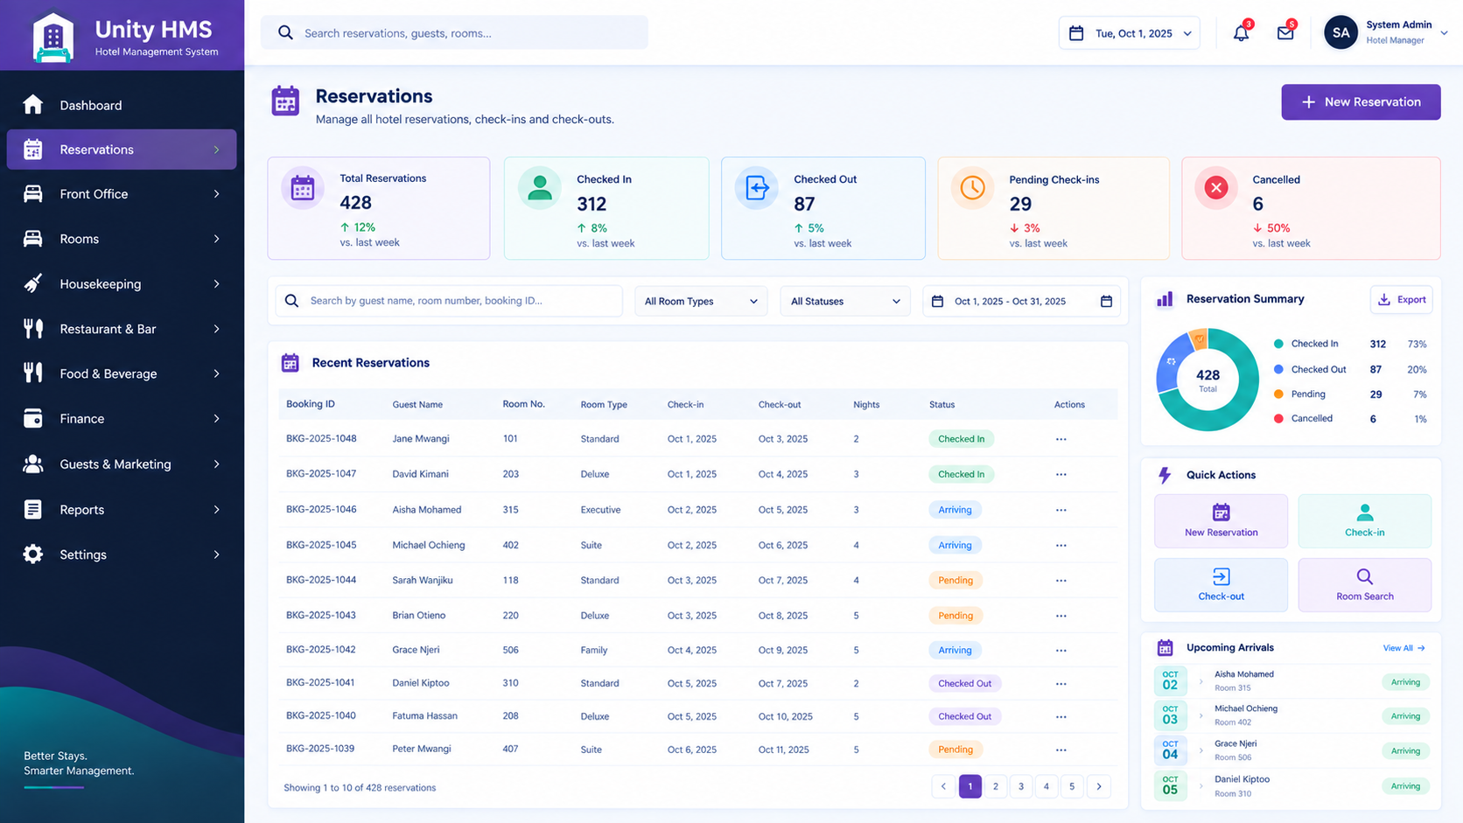Open the All Statuses dropdown
Image resolution: width=1463 pixels, height=823 pixels.
tap(844, 301)
